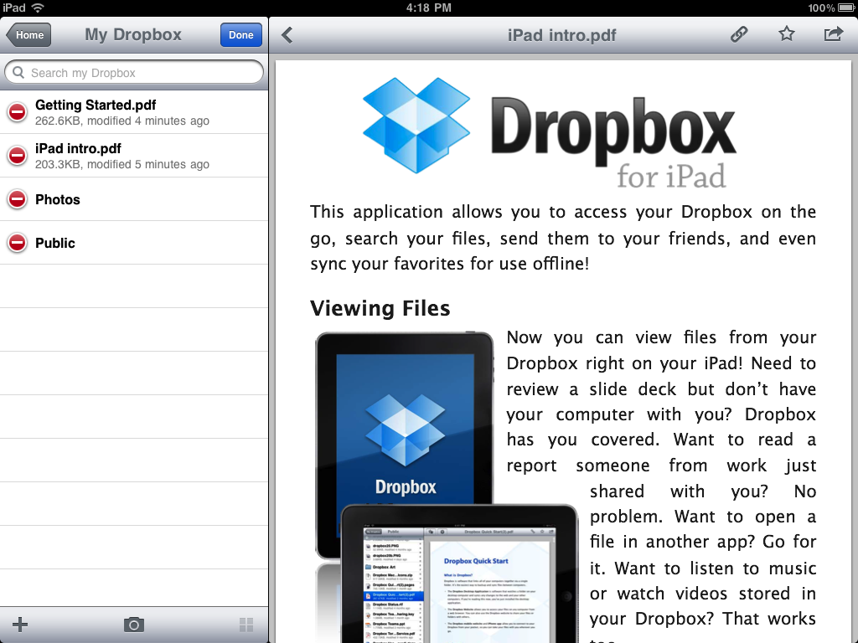This screenshot has height=643, width=858.
Task: Mark file as favorite with star icon
Action: 786,34
